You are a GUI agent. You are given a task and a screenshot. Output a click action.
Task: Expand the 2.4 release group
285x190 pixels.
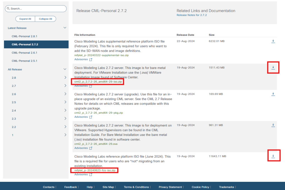click(65, 110)
